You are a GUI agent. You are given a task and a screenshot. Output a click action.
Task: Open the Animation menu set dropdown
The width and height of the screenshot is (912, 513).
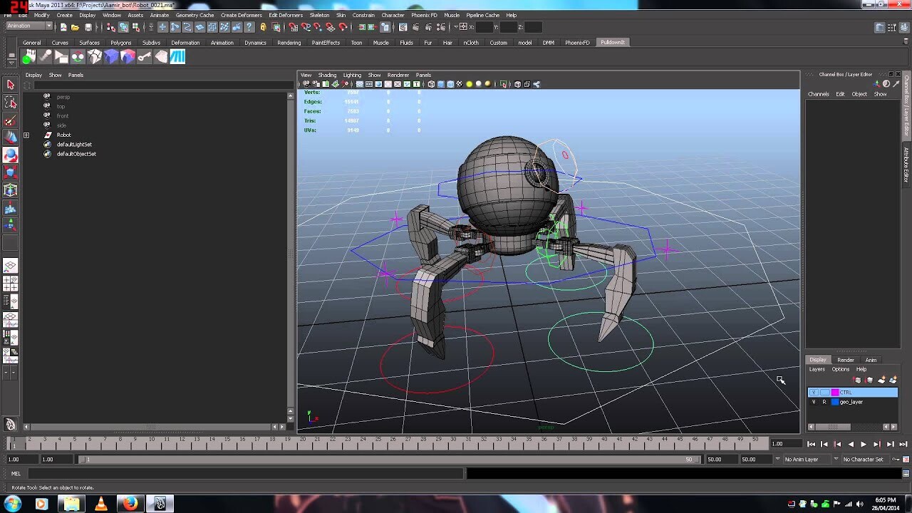[x=27, y=26]
